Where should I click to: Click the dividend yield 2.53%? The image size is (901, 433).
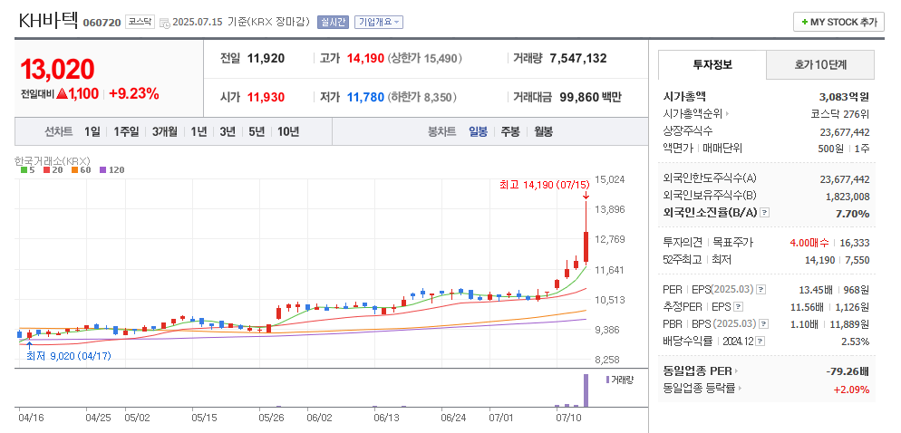857,342
